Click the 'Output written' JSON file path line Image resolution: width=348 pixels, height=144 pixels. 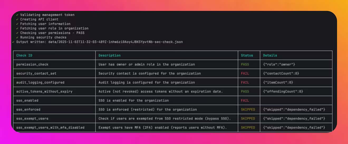tap(97, 42)
